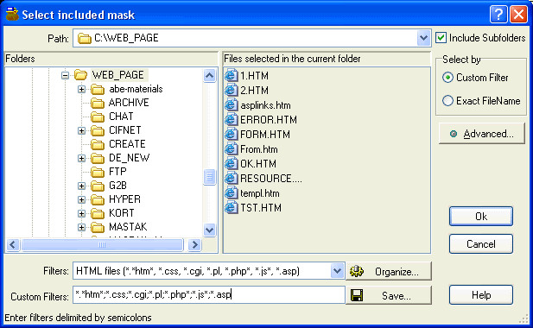Collapse the WEB_PAGE tree node
The image size is (533, 328).
point(65,75)
